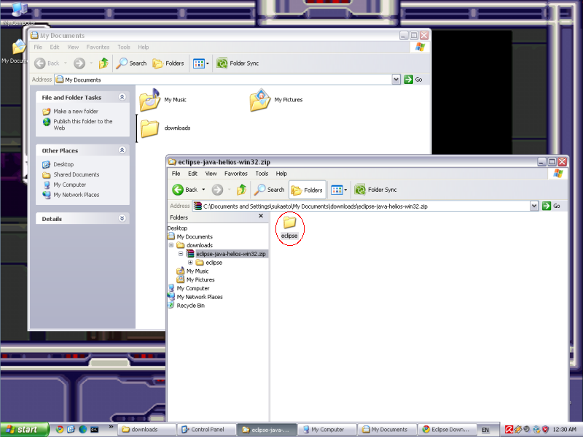Screen dimensions: 583x437
Task: Open the My Music folder icon
Action: pos(149,100)
